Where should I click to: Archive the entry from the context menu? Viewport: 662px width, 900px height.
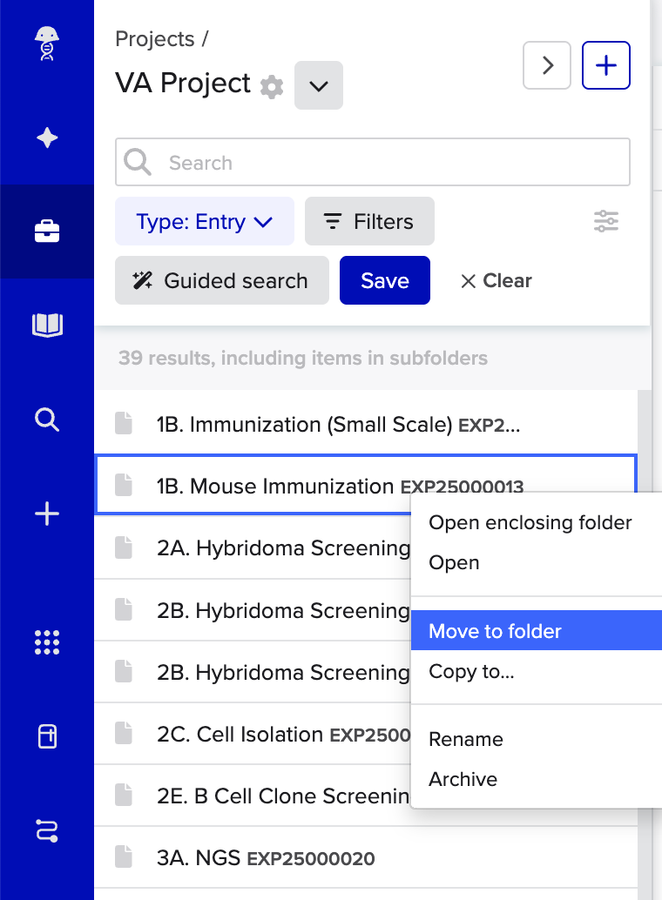click(463, 779)
